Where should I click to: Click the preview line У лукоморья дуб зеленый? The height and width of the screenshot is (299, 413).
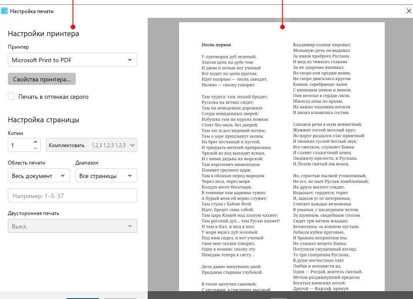229,56
